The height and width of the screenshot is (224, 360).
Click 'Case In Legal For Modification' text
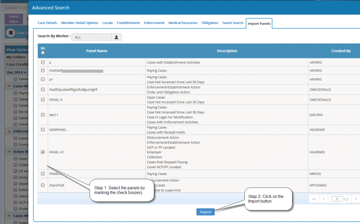point(170,117)
